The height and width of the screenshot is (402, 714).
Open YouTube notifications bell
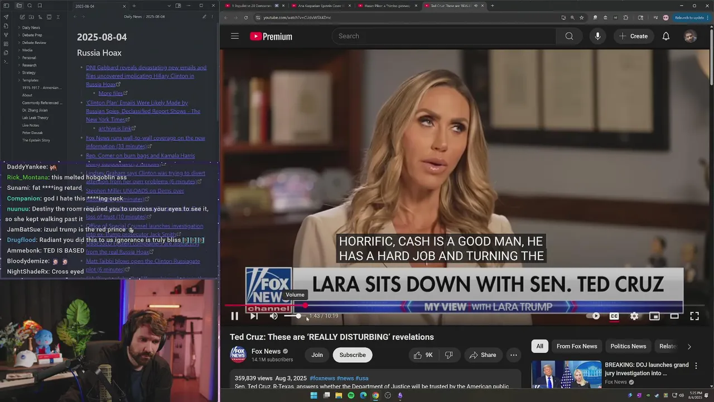[666, 36]
